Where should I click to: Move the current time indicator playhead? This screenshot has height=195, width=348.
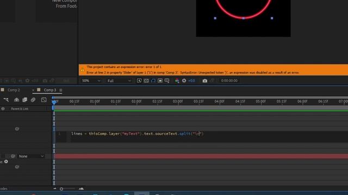54,102
